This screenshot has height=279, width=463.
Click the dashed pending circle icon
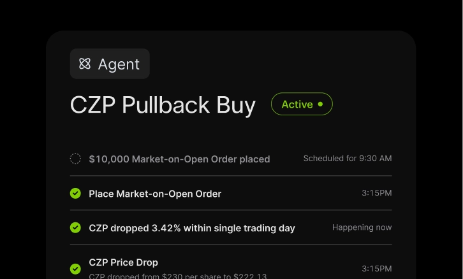point(75,159)
